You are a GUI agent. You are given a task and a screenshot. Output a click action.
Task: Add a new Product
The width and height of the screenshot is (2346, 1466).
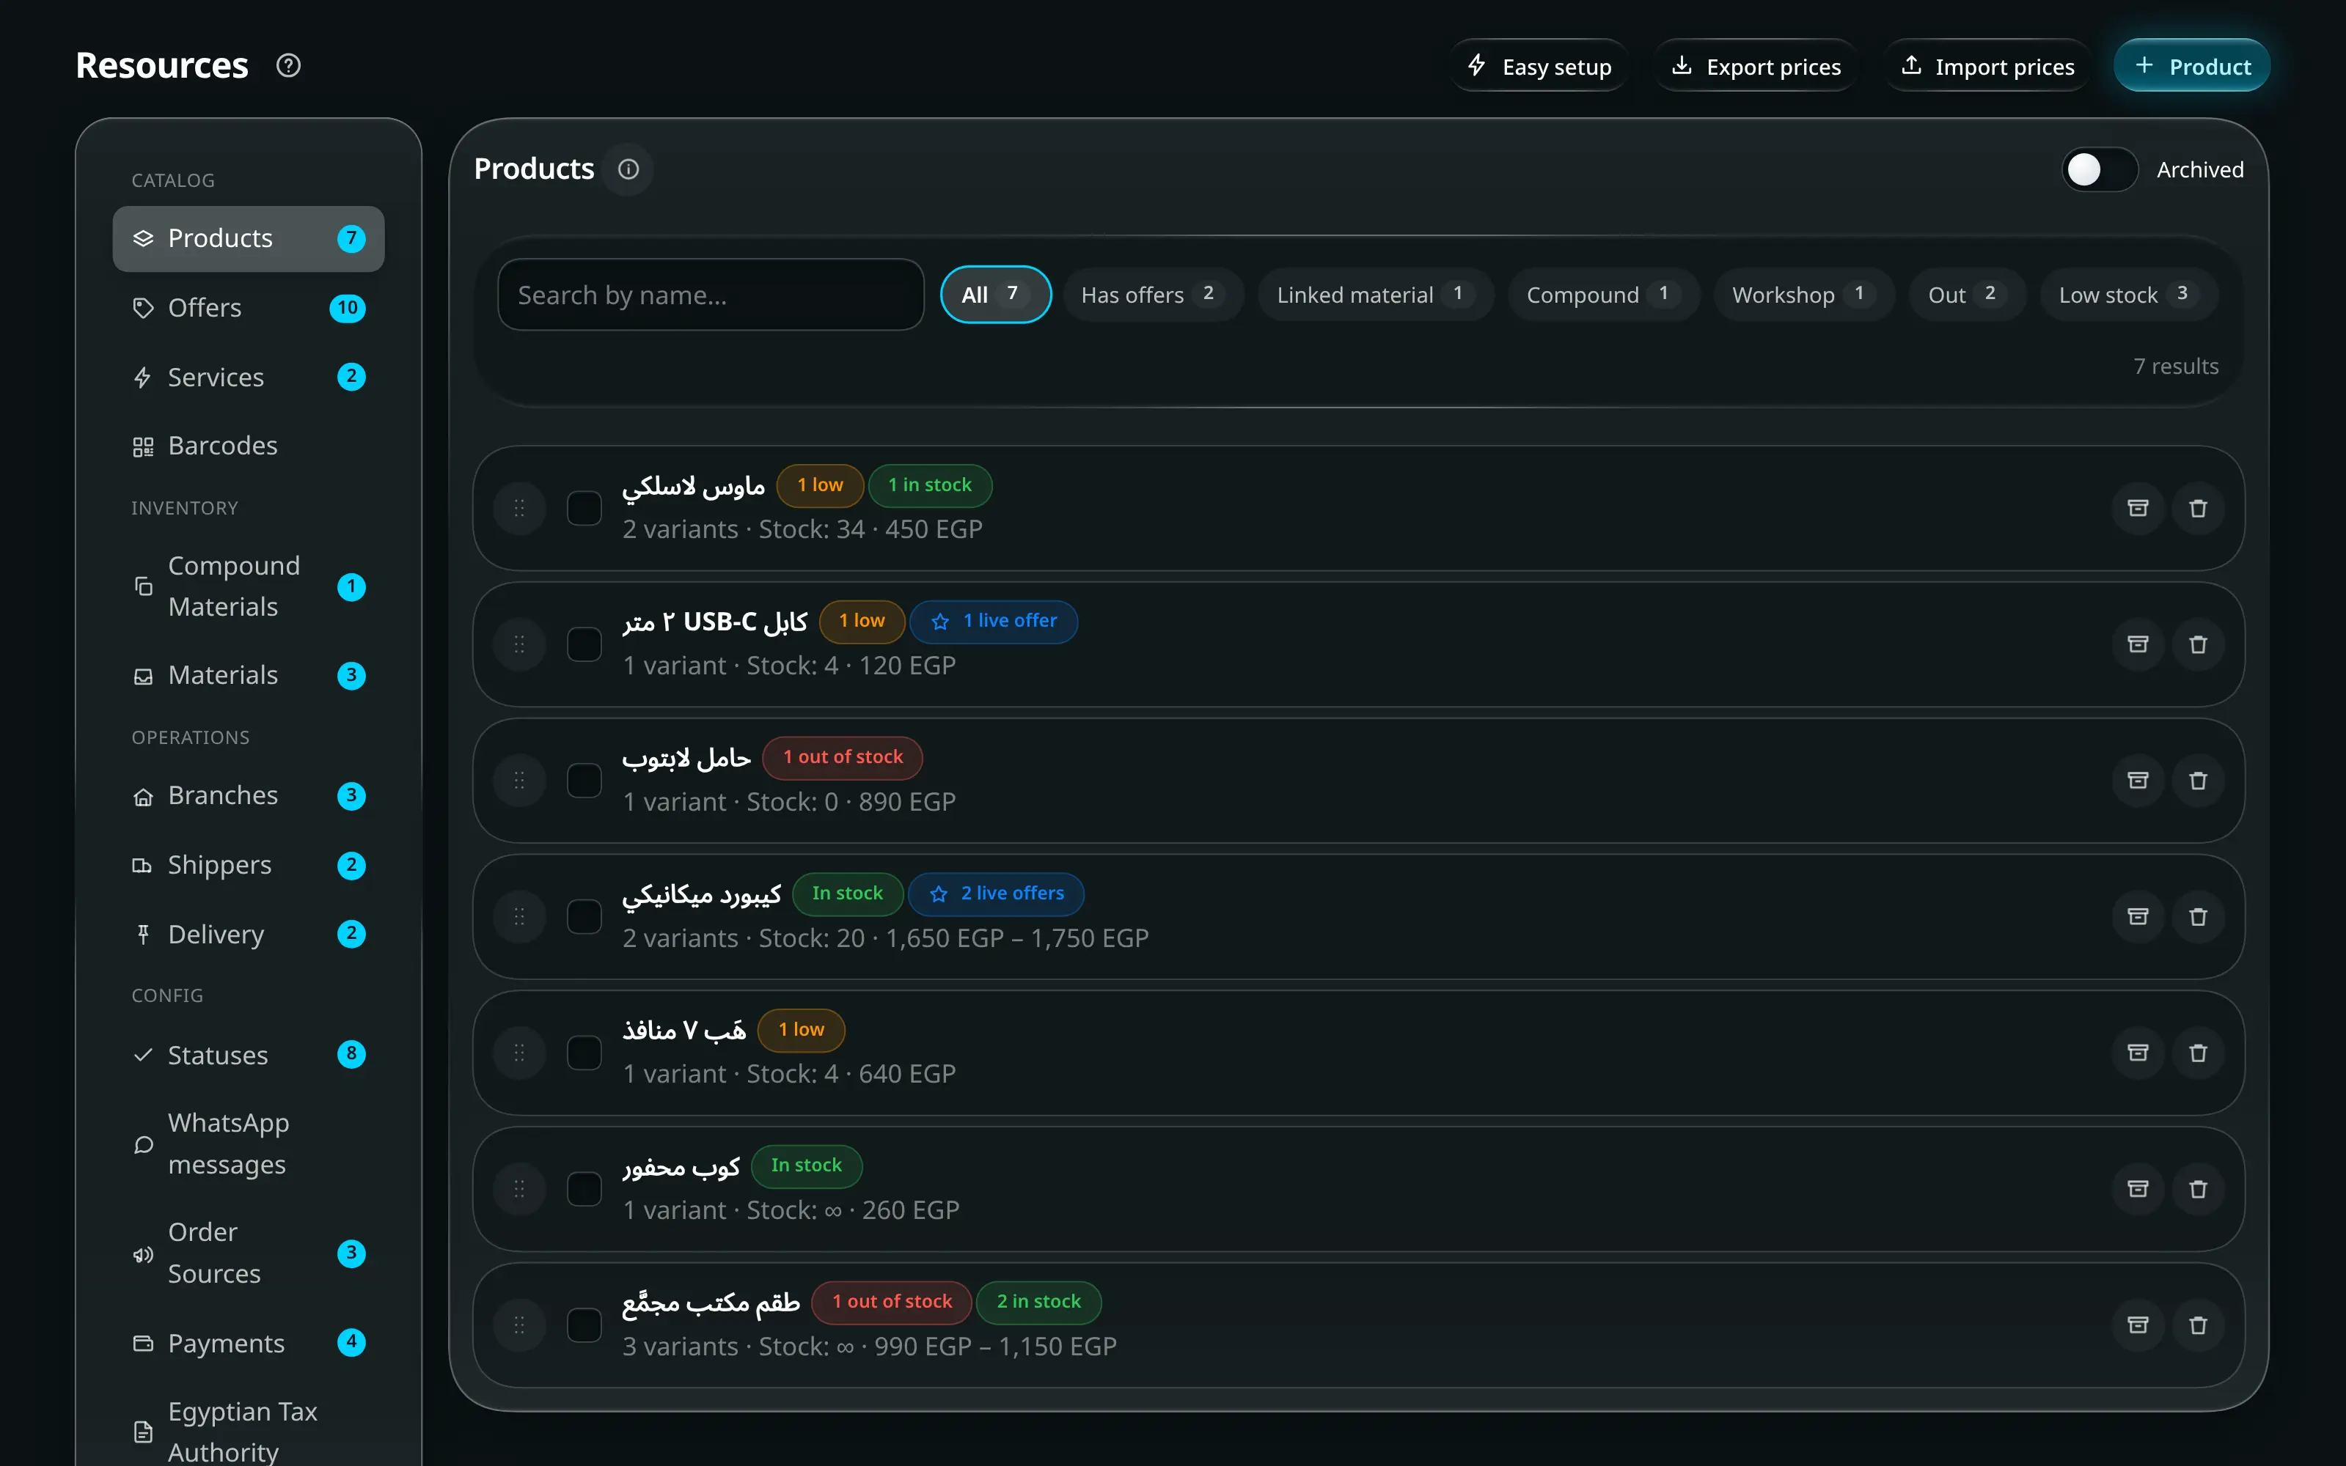click(x=2192, y=66)
